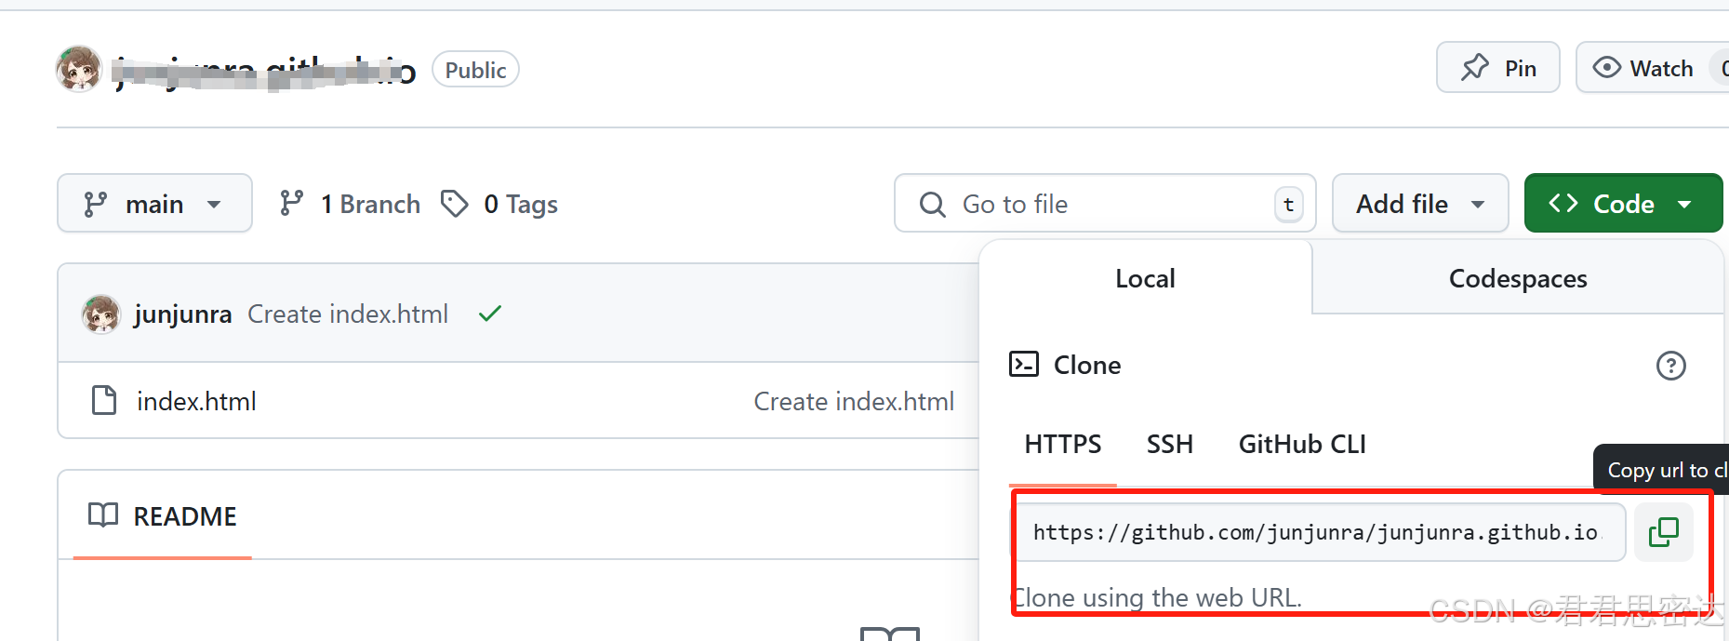Click the junjunra avatar in commit row
The width and height of the screenshot is (1729, 641).
(x=100, y=314)
